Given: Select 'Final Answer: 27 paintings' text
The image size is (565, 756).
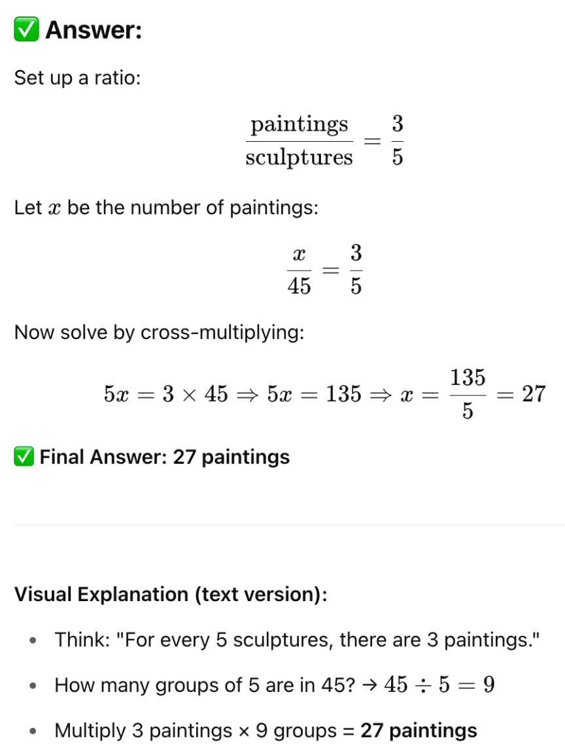Looking at the screenshot, I should [x=165, y=457].
